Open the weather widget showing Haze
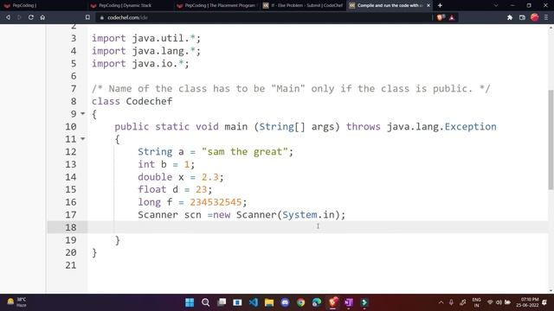The image size is (554, 311). (16, 302)
